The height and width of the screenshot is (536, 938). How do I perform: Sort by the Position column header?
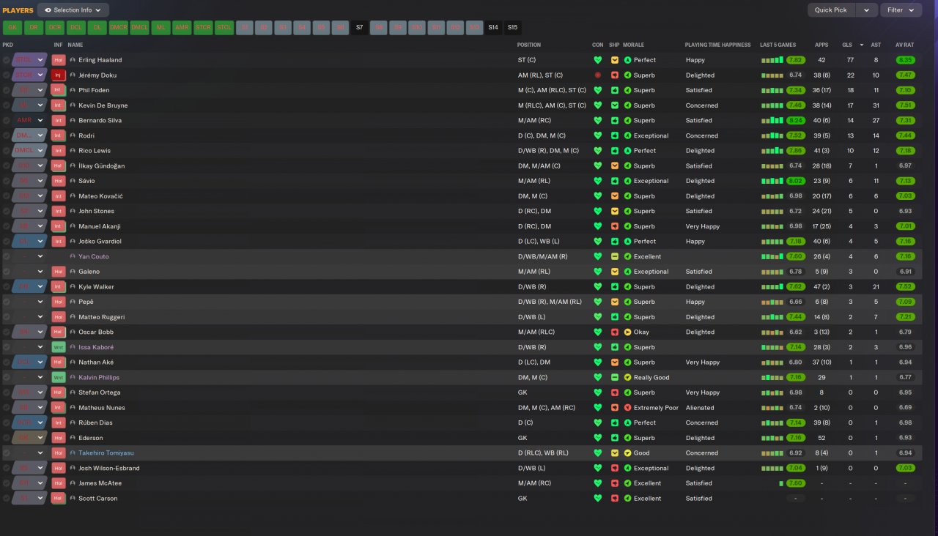coord(529,45)
